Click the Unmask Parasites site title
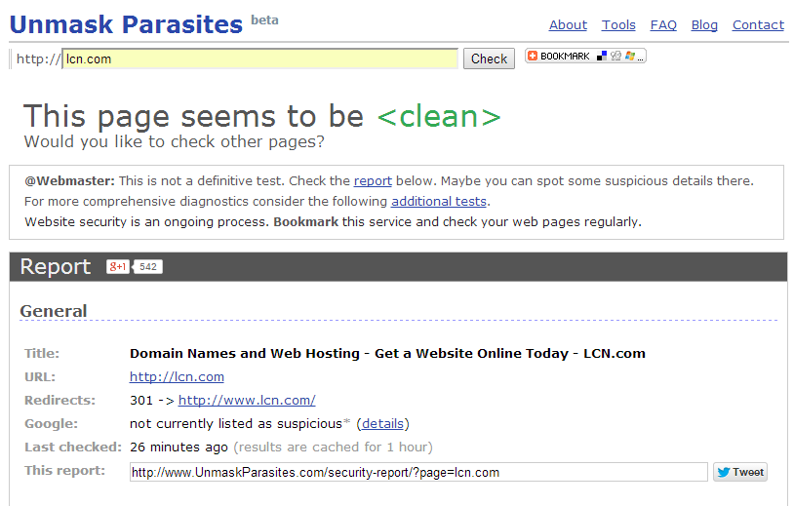Viewport: 794px width, 506px height. 126,24
